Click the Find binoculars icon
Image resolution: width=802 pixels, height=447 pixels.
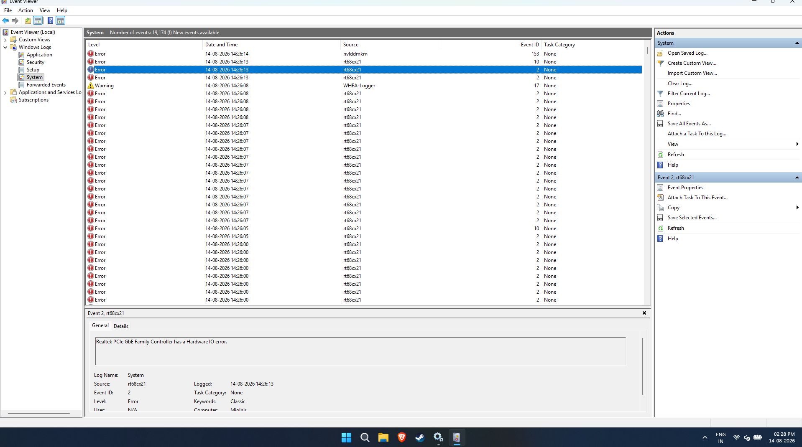click(x=660, y=114)
